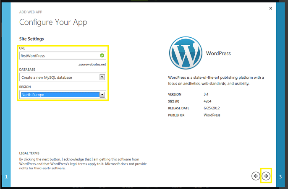The height and width of the screenshot is (189, 288).
Task: Click the back arrow button
Action: tap(256, 176)
